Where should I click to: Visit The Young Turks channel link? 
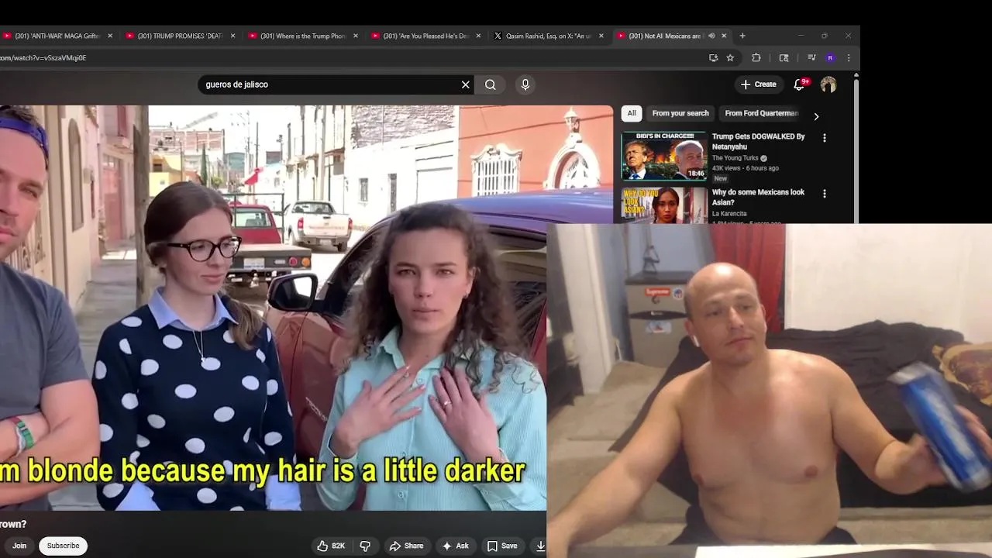coord(735,158)
